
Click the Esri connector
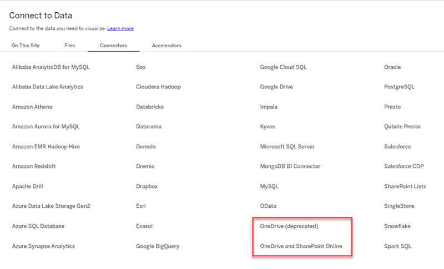pyautogui.click(x=141, y=206)
